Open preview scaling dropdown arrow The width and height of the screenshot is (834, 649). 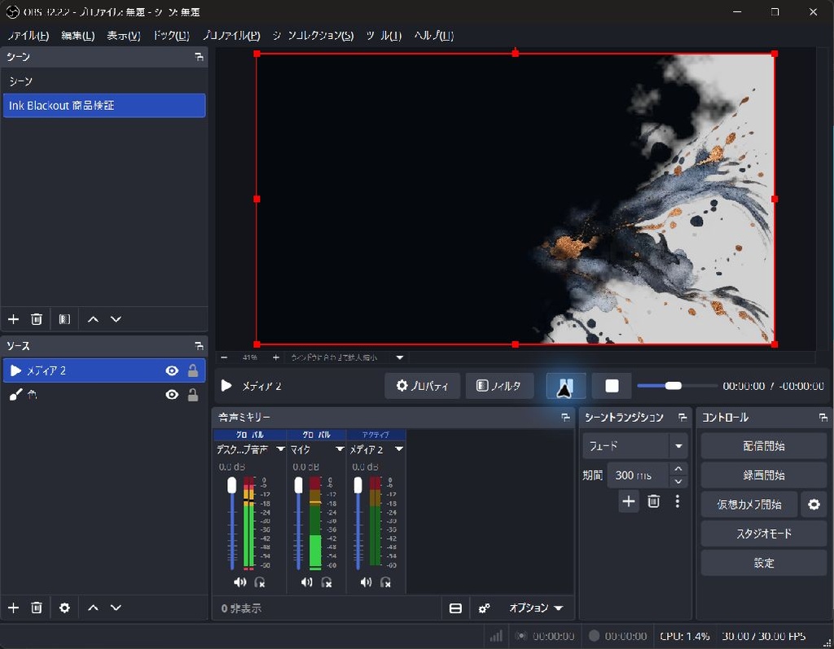click(x=400, y=357)
